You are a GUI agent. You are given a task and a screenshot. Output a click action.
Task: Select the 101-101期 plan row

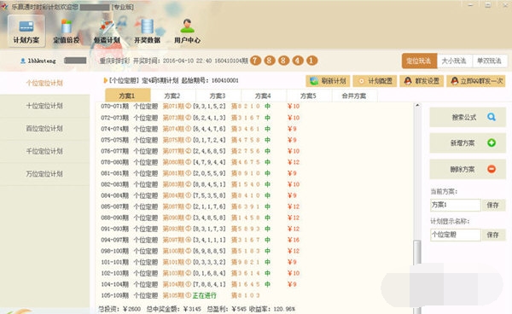click(201, 262)
